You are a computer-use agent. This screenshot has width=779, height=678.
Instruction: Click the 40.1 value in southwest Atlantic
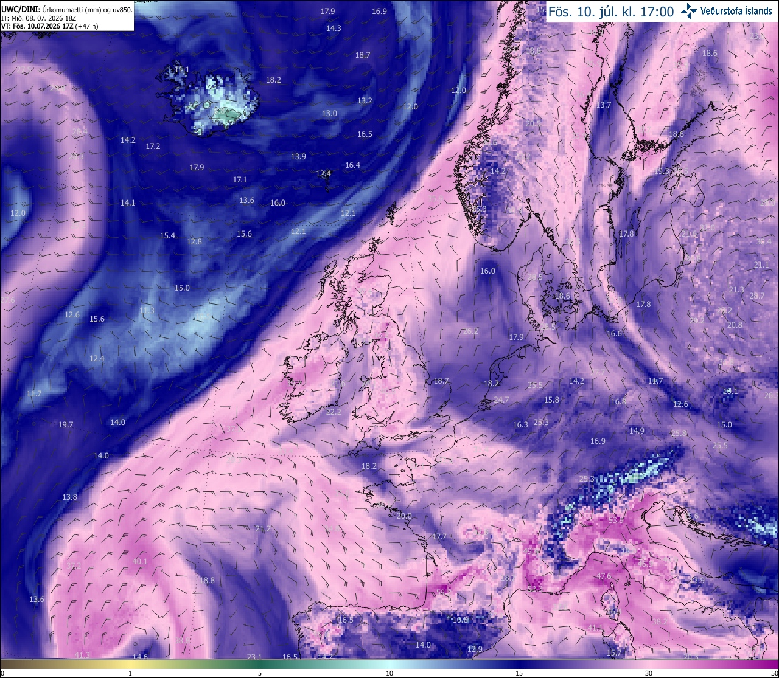coord(140,561)
